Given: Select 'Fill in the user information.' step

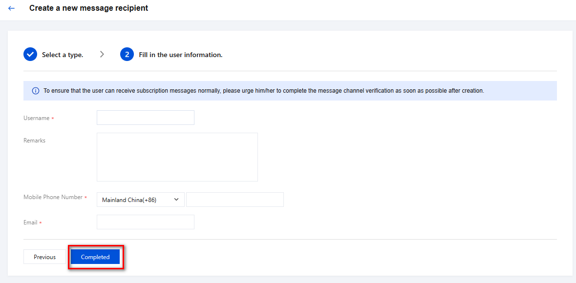Looking at the screenshot, I should [180, 55].
